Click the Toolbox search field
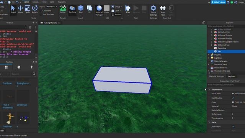Viewport: 245px width, 138px height. [21, 74]
